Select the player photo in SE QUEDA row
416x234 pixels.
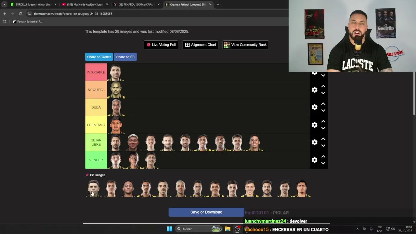[x=116, y=90]
